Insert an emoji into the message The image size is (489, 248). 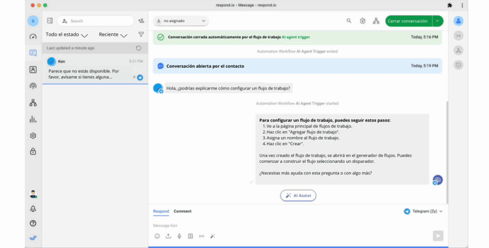click(157, 236)
